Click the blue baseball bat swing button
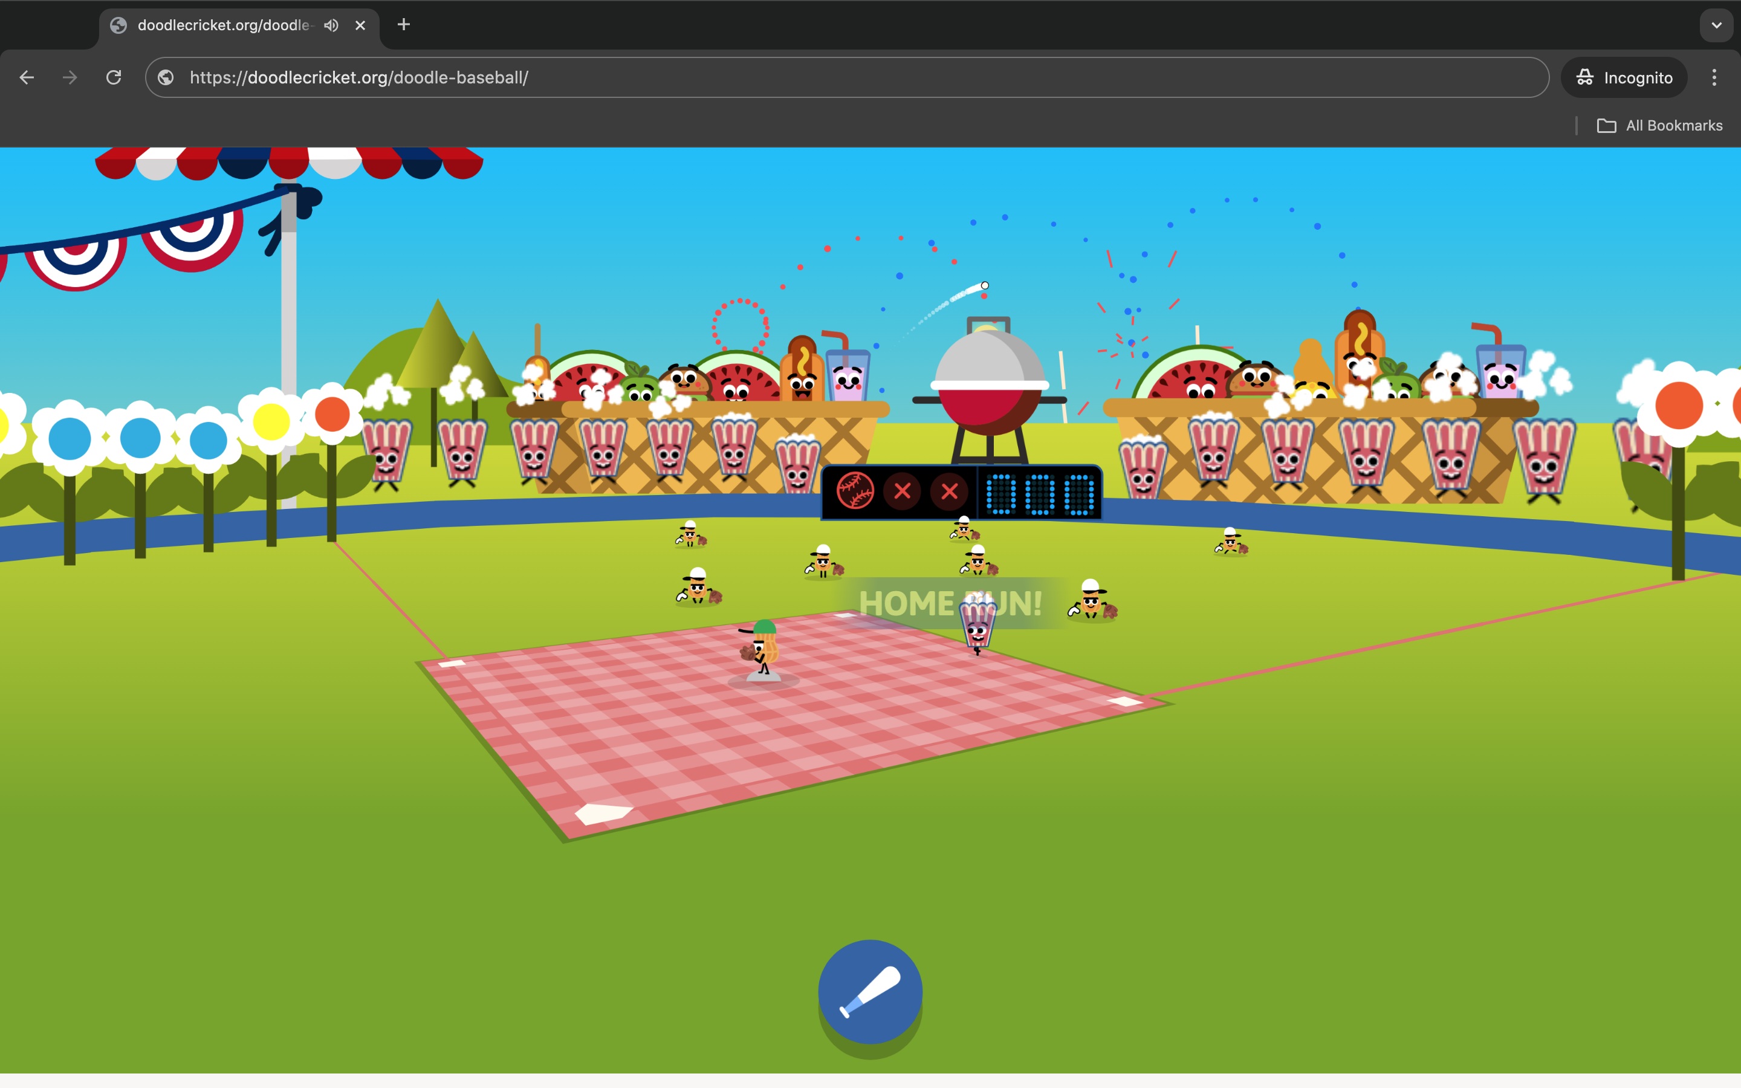Image resolution: width=1741 pixels, height=1088 pixels. [x=870, y=991]
